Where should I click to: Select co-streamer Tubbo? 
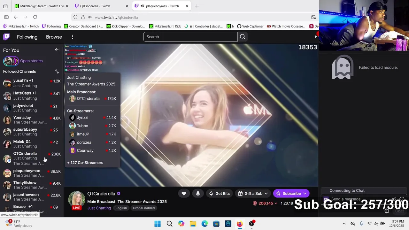(93, 126)
